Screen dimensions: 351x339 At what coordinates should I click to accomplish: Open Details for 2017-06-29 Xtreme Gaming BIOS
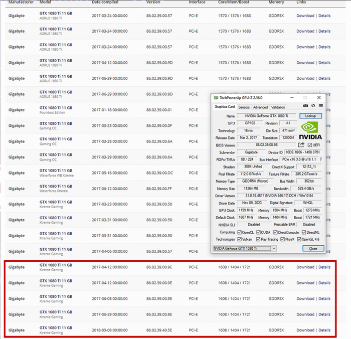(324, 314)
